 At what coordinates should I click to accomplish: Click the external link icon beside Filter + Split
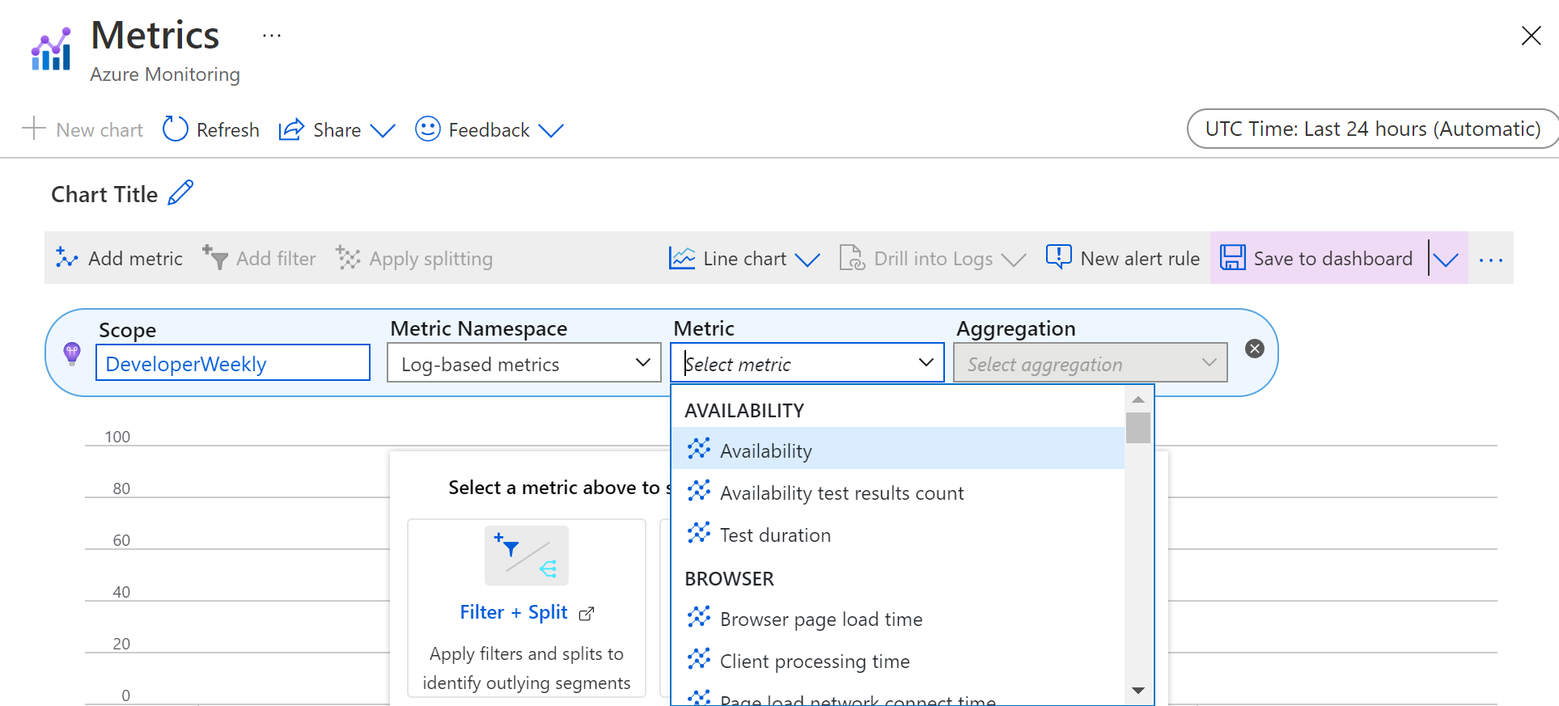[587, 614]
